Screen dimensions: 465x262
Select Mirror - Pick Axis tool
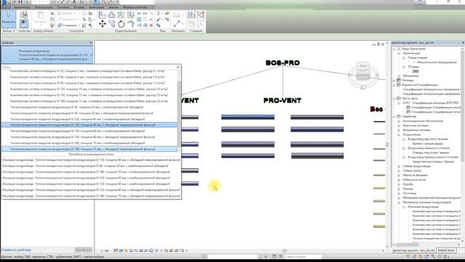pos(121,15)
